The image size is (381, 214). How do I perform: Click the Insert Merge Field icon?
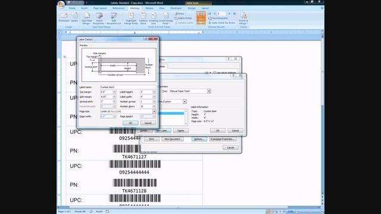[165, 18]
